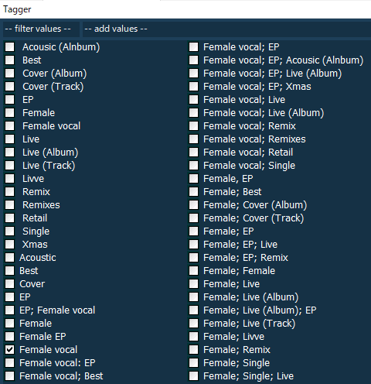
Task: Check the 'Female vocal; EP' checkbox
Action: click(x=193, y=46)
